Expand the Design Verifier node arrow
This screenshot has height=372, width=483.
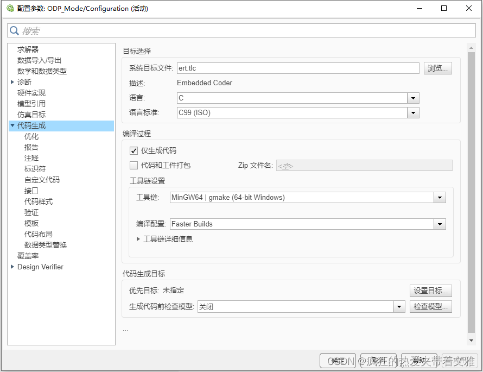12,267
